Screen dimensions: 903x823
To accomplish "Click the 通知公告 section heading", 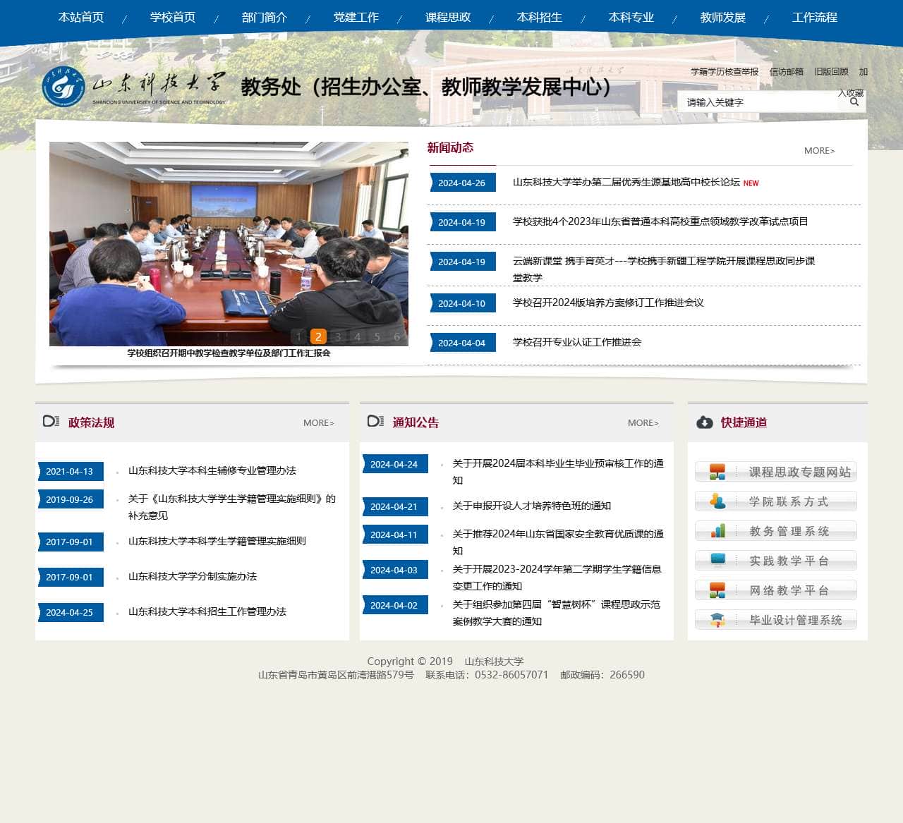I will 416,422.
